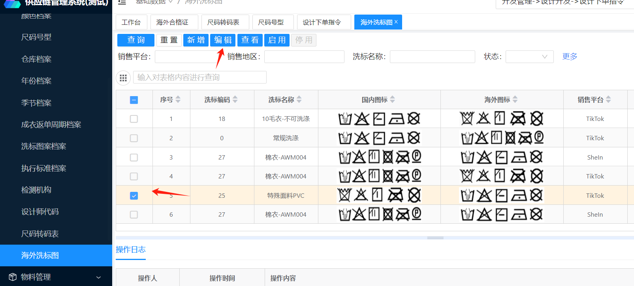This screenshot has width=634, height=286.
Task: Click the grid column settings icon
Action: pyautogui.click(x=123, y=78)
